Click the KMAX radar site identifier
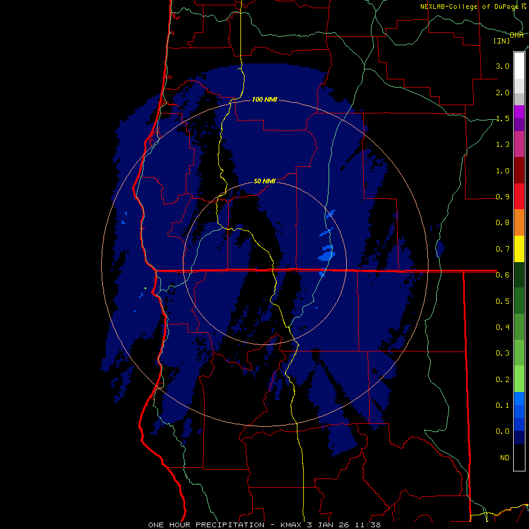Screen dimensions: 529x529 click(x=292, y=525)
